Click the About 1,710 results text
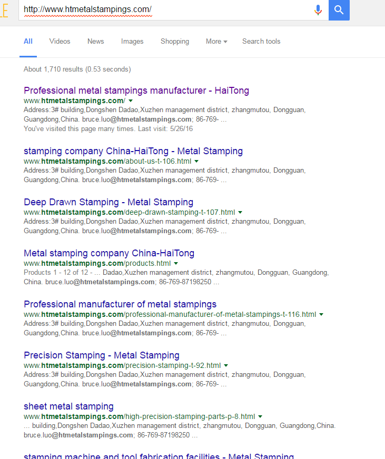The width and height of the screenshot is (385, 459). [x=77, y=69]
